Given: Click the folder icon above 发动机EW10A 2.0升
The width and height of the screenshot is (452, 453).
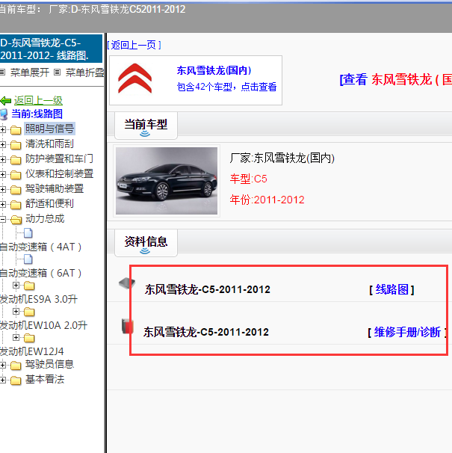Looking at the screenshot, I should (x=29, y=312).
